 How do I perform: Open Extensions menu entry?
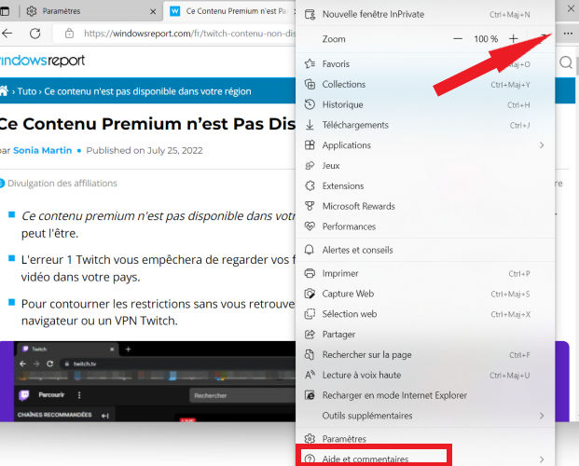point(424,185)
